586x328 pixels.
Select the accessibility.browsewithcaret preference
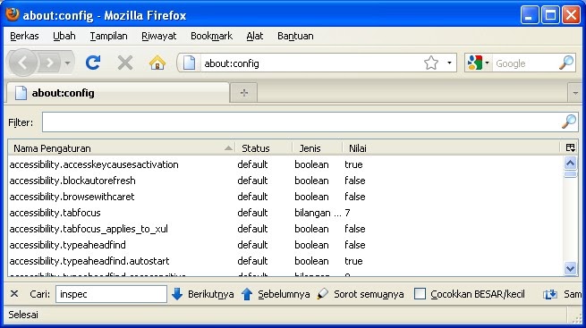tap(285, 197)
